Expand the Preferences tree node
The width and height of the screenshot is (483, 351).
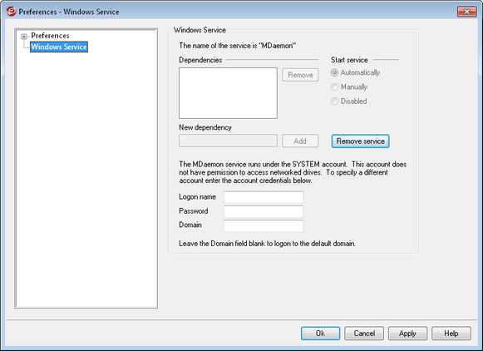click(x=24, y=37)
